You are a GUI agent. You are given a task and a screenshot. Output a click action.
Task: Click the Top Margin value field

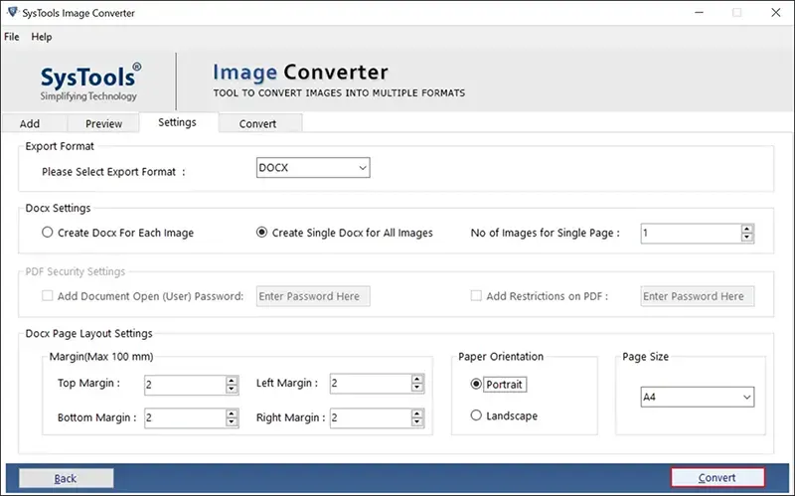pyautogui.click(x=185, y=386)
